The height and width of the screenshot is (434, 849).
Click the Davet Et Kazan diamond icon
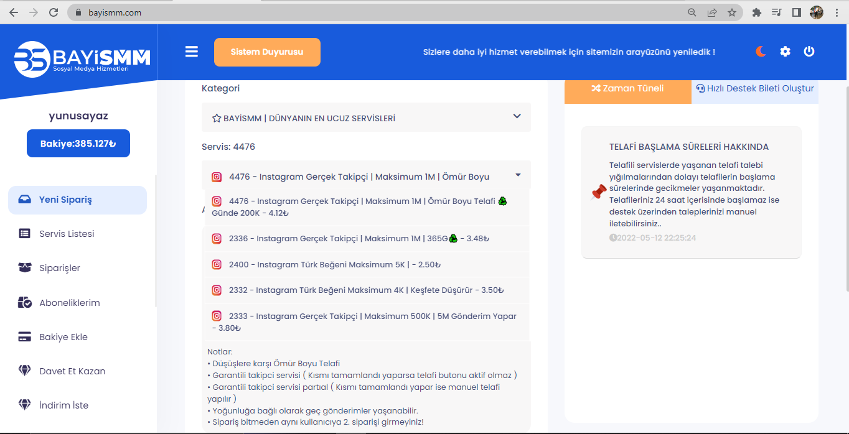25,371
